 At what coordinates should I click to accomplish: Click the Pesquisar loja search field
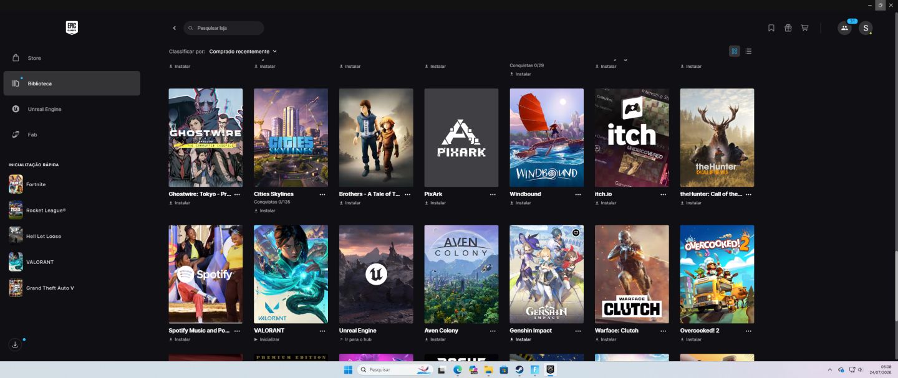224,28
